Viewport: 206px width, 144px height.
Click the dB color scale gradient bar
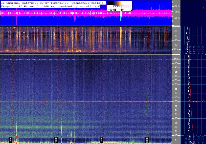[119, 4]
